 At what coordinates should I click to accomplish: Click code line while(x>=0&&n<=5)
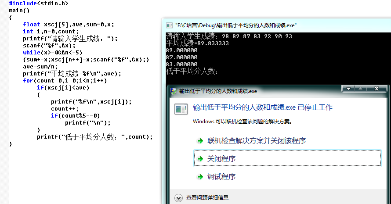pyautogui.click(x=52, y=53)
